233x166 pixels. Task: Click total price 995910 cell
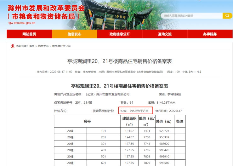click(x=164, y=157)
